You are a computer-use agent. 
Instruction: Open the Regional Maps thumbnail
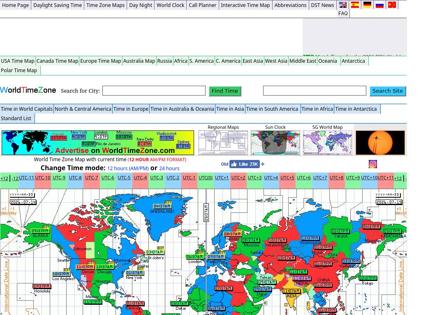pos(223,143)
